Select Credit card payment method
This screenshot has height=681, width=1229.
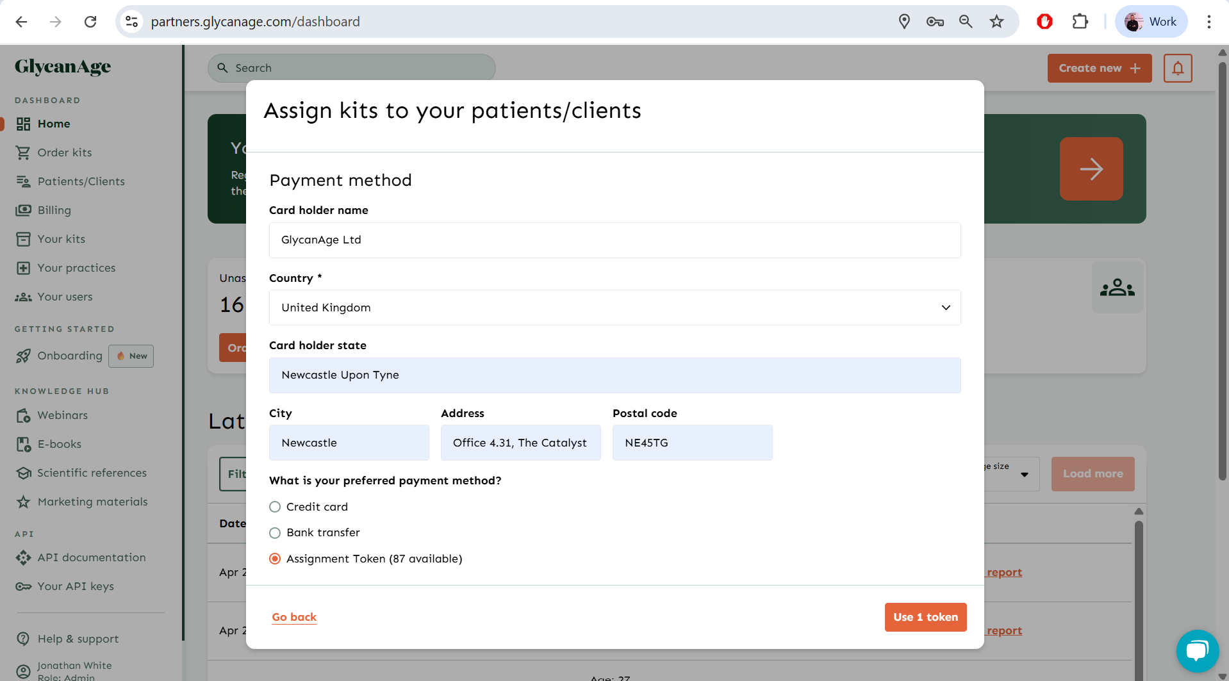pos(275,507)
